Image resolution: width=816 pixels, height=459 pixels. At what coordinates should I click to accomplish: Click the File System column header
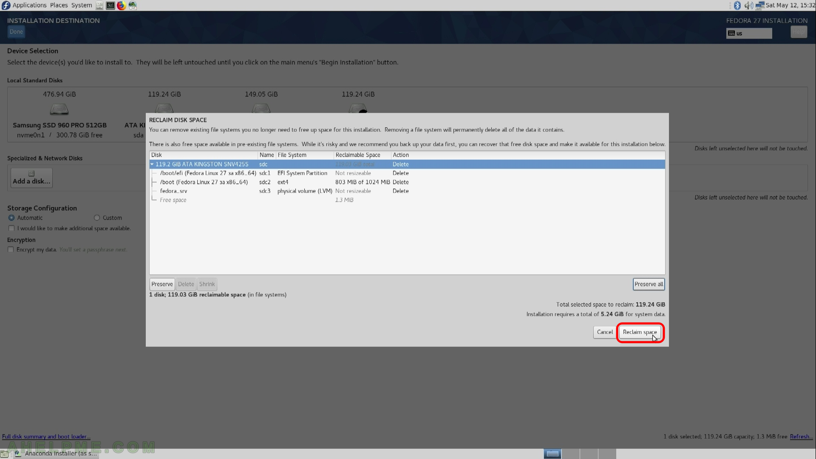coord(305,155)
